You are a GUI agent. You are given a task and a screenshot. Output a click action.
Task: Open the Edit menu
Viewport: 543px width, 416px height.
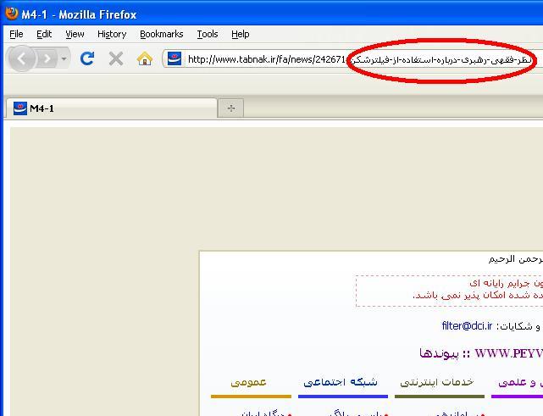[44, 34]
